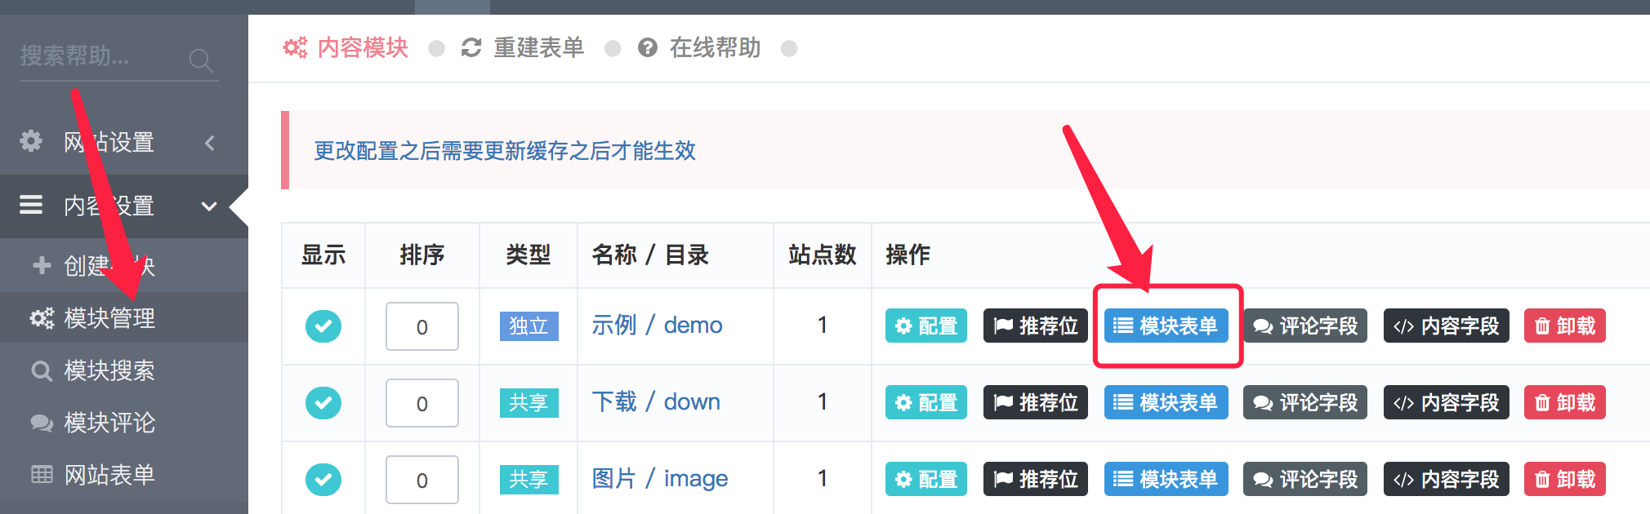Click the table icon beside 网站表单
Image resolution: width=1650 pixels, height=514 pixels.
(x=42, y=474)
